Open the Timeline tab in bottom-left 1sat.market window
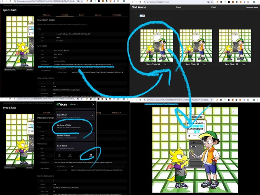 coord(46,113)
